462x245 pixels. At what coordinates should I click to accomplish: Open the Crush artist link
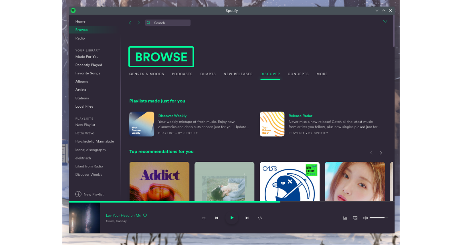pyautogui.click(x=110, y=221)
